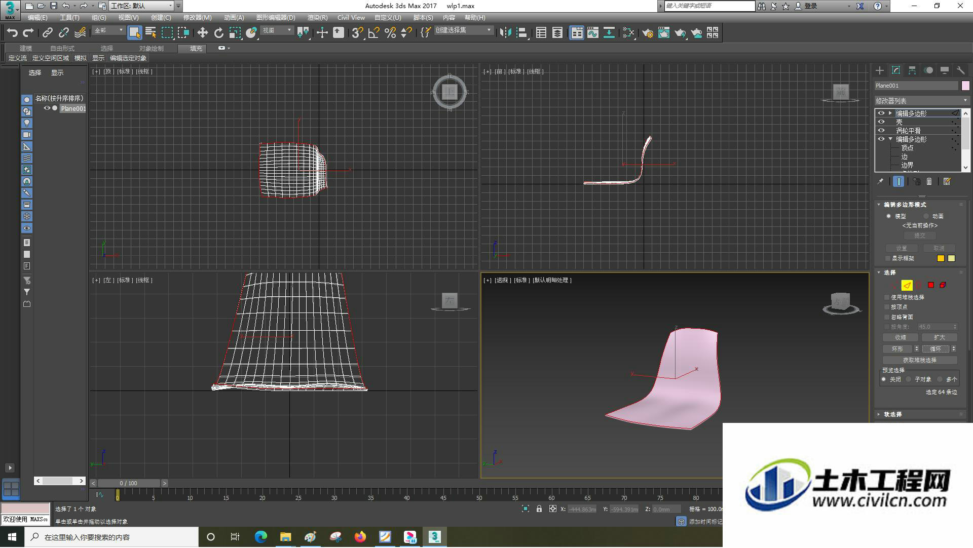This screenshot has width=973, height=548.
Task: Enable 按顶点 checkbox
Action: coord(887,307)
